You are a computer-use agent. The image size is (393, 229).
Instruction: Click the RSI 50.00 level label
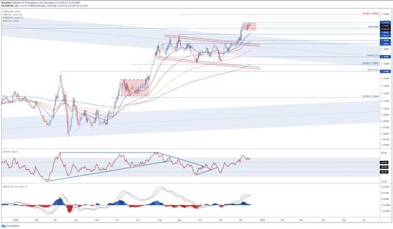[x=384, y=167]
